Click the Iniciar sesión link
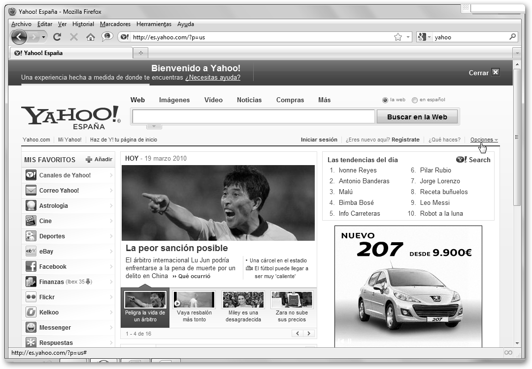Image resolution: width=532 pixels, height=369 pixels. tap(319, 140)
